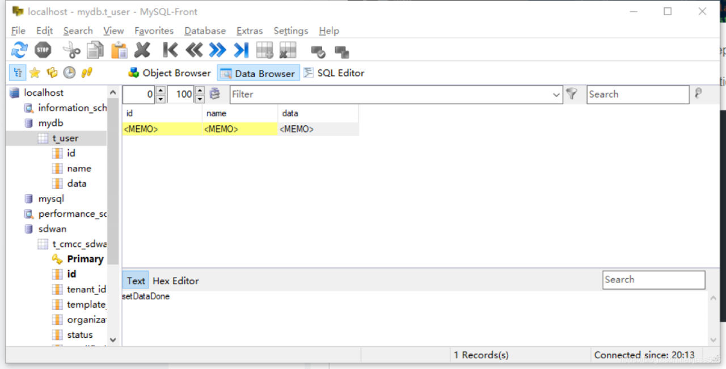The height and width of the screenshot is (369, 726).
Task: Open the Search menu
Action: (x=78, y=31)
